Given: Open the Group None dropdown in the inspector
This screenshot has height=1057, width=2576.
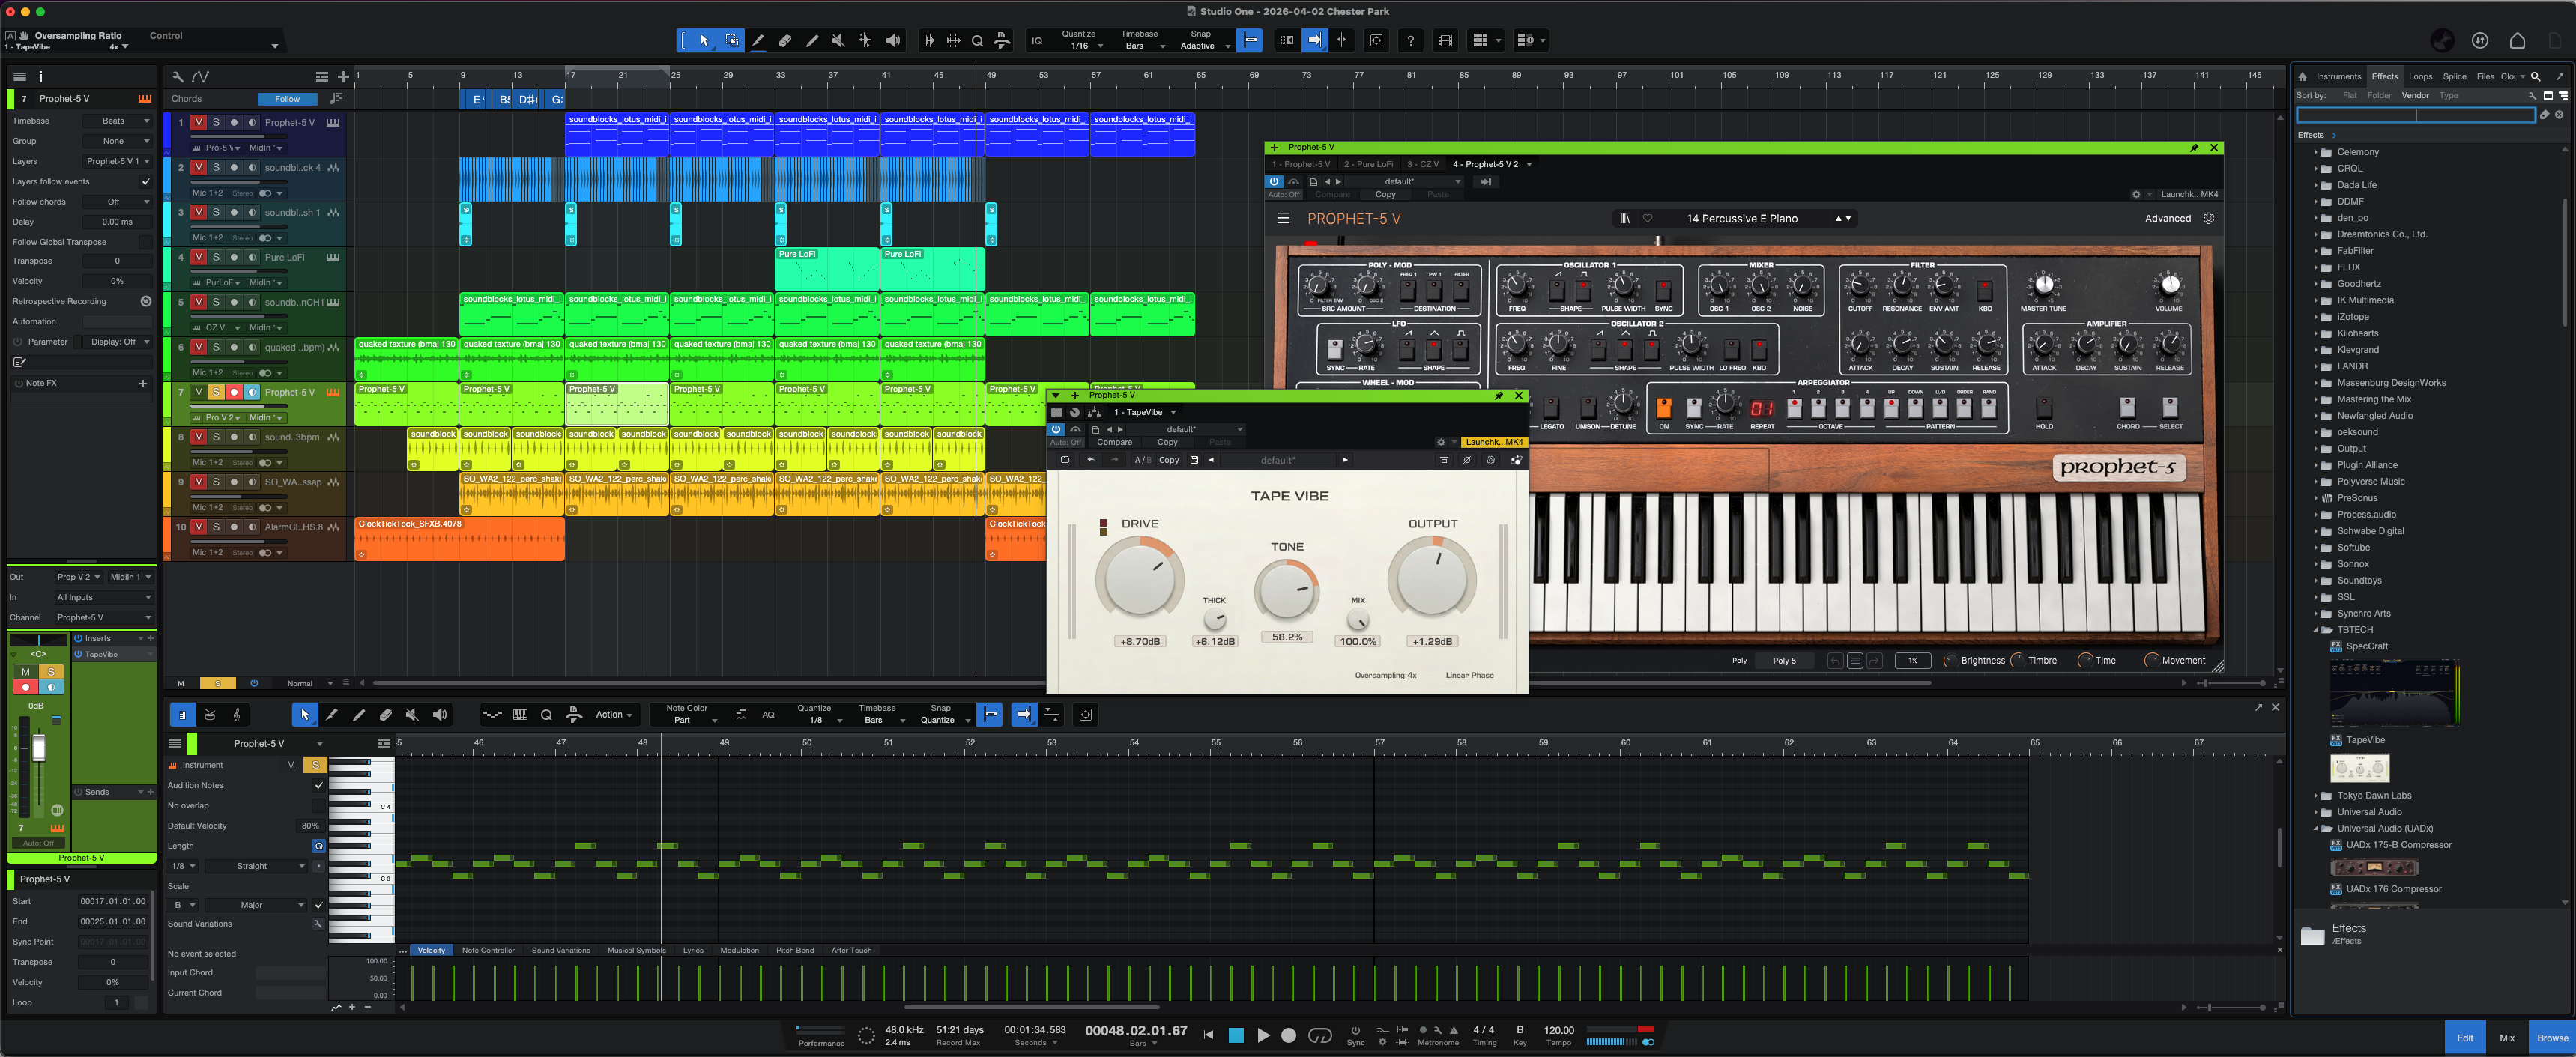Looking at the screenshot, I should tap(118, 141).
